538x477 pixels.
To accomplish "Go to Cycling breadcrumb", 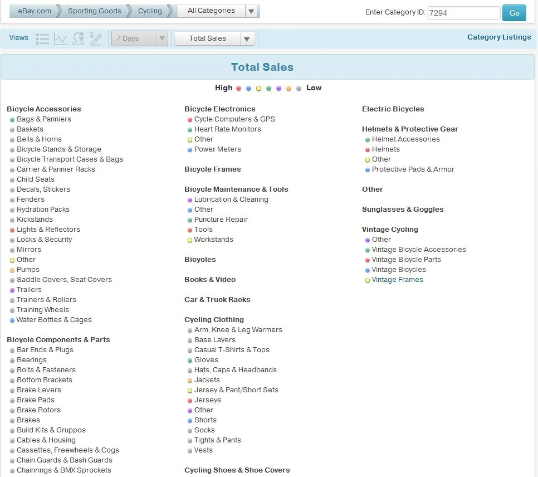I will (x=150, y=11).
